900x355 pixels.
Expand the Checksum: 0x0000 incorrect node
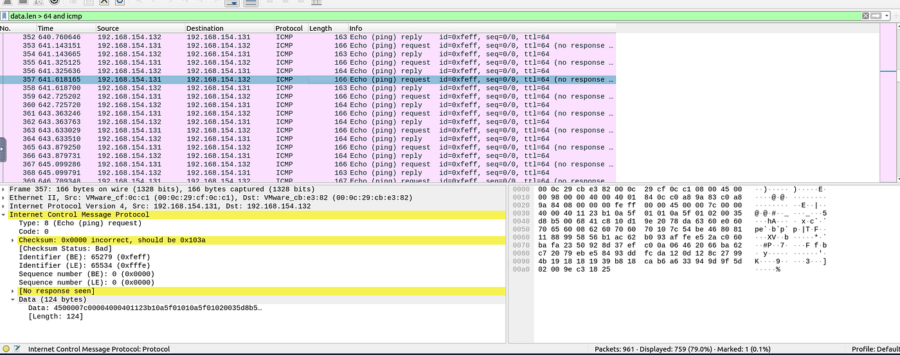tap(13, 240)
